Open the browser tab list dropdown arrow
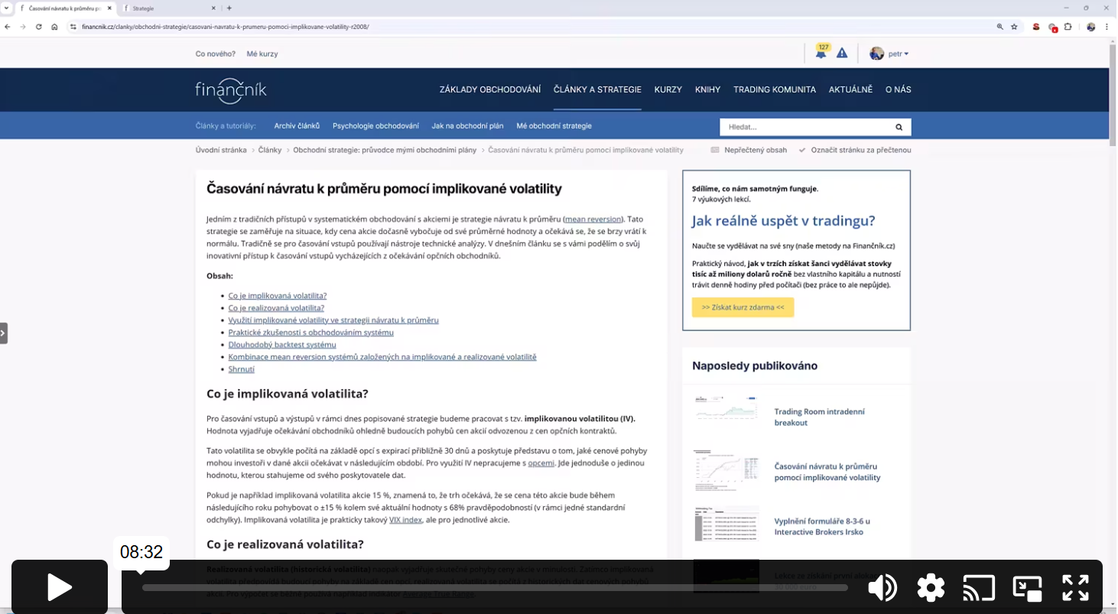1118x614 pixels. 7,8
